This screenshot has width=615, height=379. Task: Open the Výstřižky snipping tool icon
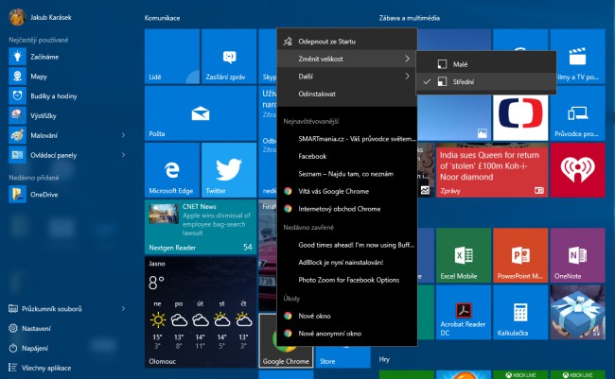click(x=17, y=115)
